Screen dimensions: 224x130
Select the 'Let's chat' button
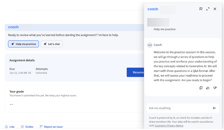(51, 44)
